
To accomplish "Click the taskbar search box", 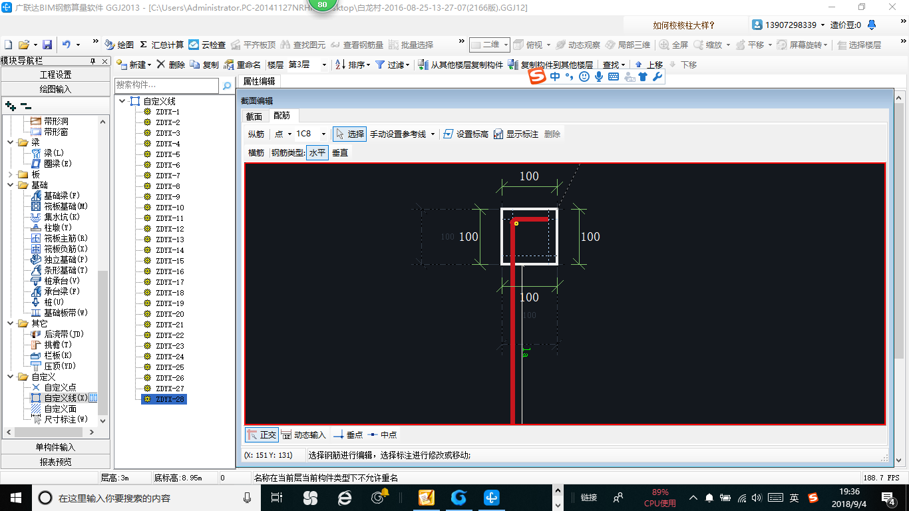I will click(146, 497).
